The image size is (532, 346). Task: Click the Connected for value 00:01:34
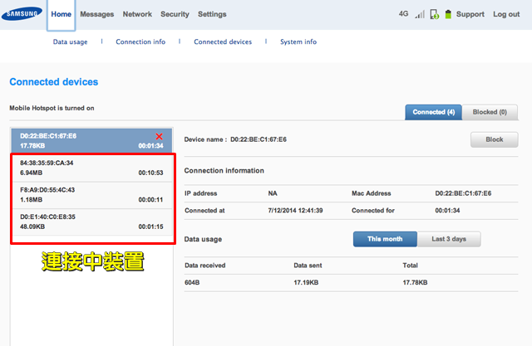point(447,211)
